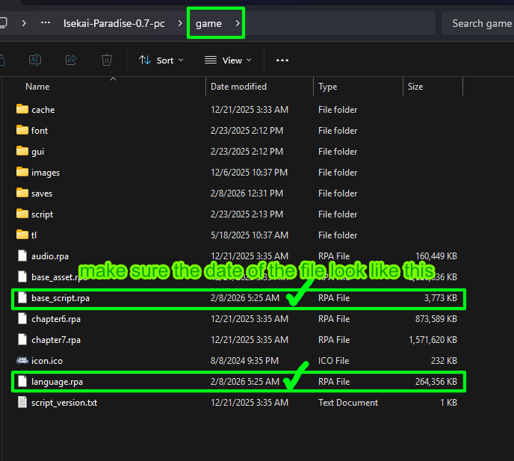Click the audio.rpa file icon

22,256
